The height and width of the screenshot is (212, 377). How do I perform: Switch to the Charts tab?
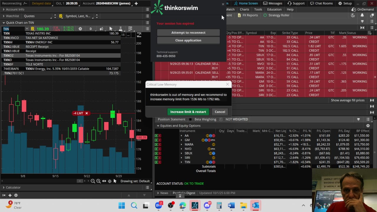pos(244,9)
